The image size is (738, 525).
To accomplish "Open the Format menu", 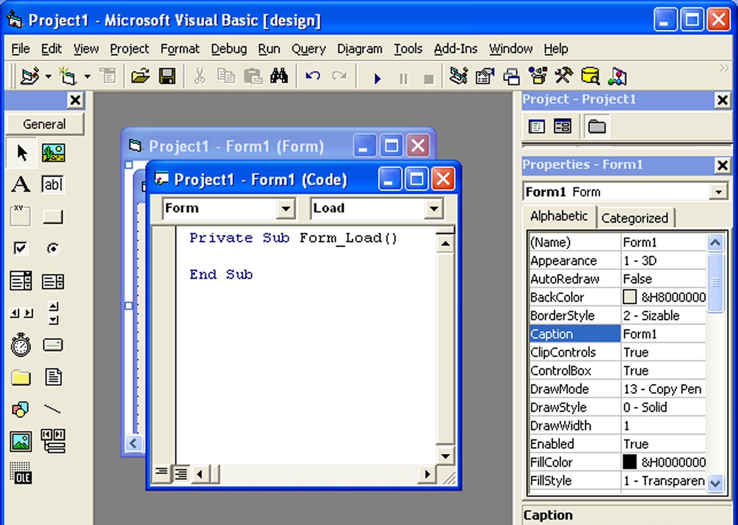I will point(180,49).
